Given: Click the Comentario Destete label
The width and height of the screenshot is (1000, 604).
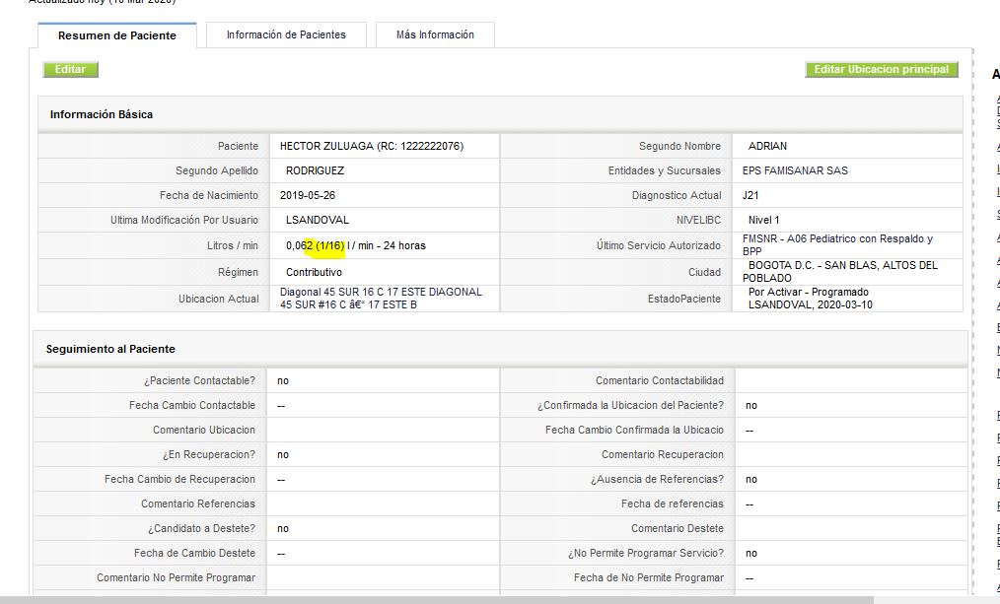Looking at the screenshot, I should click(678, 529).
